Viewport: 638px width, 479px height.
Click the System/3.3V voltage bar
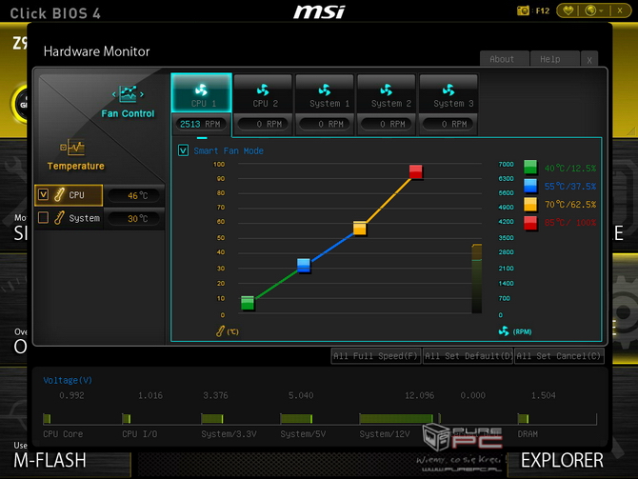point(212,418)
